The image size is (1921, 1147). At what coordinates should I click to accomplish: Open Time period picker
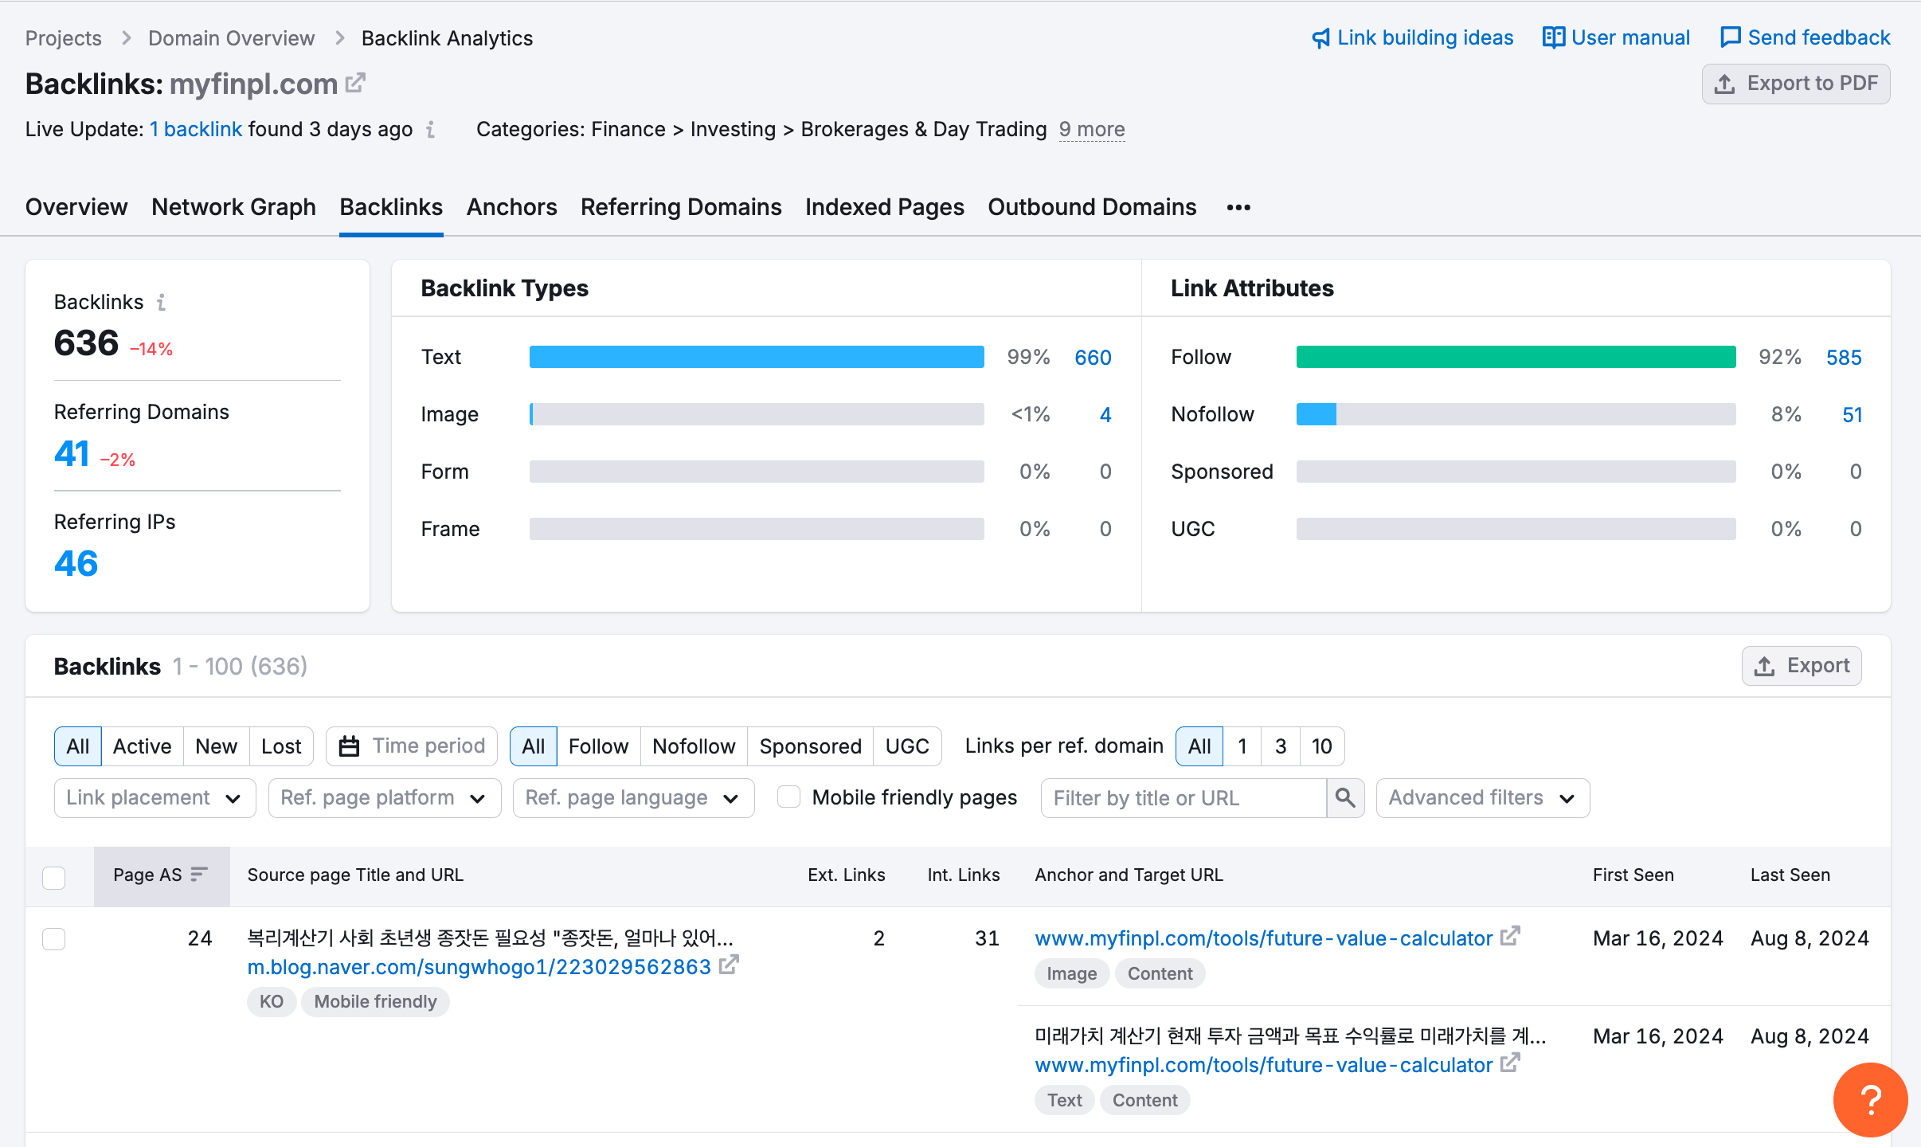(412, 746)
